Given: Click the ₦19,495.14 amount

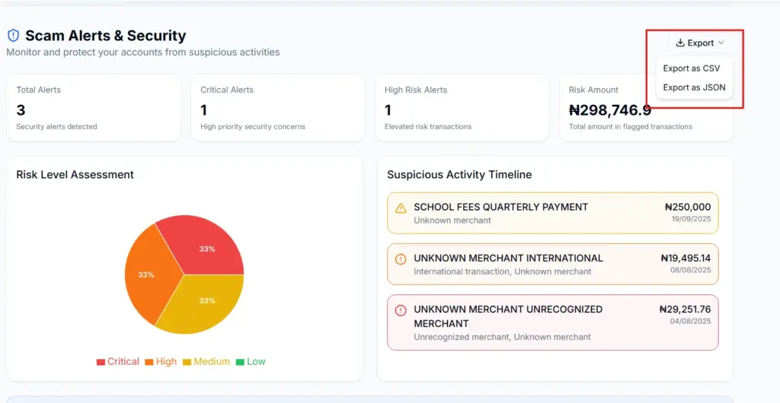Looking at the screenshot, I should [x=686, y=258].
